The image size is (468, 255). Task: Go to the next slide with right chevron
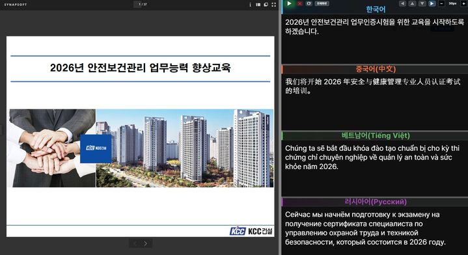146,243
